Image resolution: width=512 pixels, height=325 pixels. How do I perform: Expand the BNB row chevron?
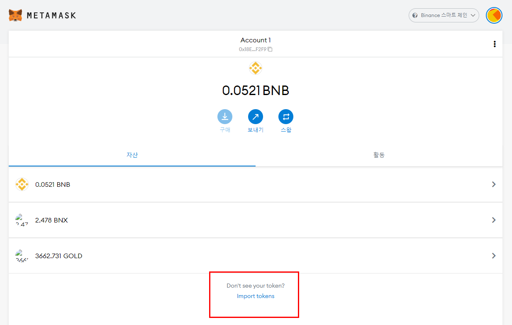coord(494,184)
